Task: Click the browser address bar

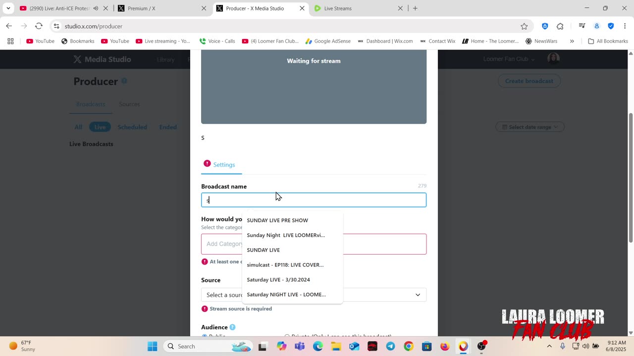Action: coord(292,26)
